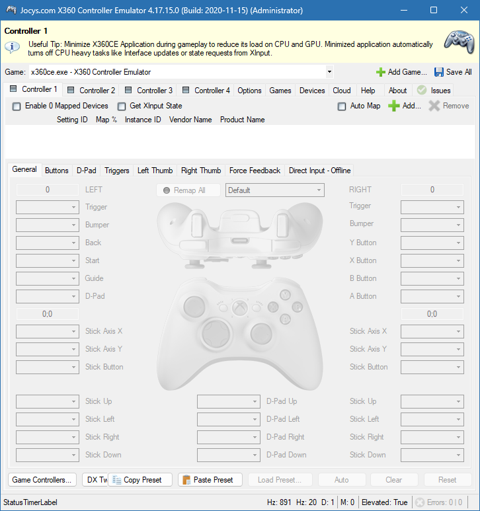The image size is (480, 511).
Task: Click the Game Controllers... button
Action: (x=42, y=480)
